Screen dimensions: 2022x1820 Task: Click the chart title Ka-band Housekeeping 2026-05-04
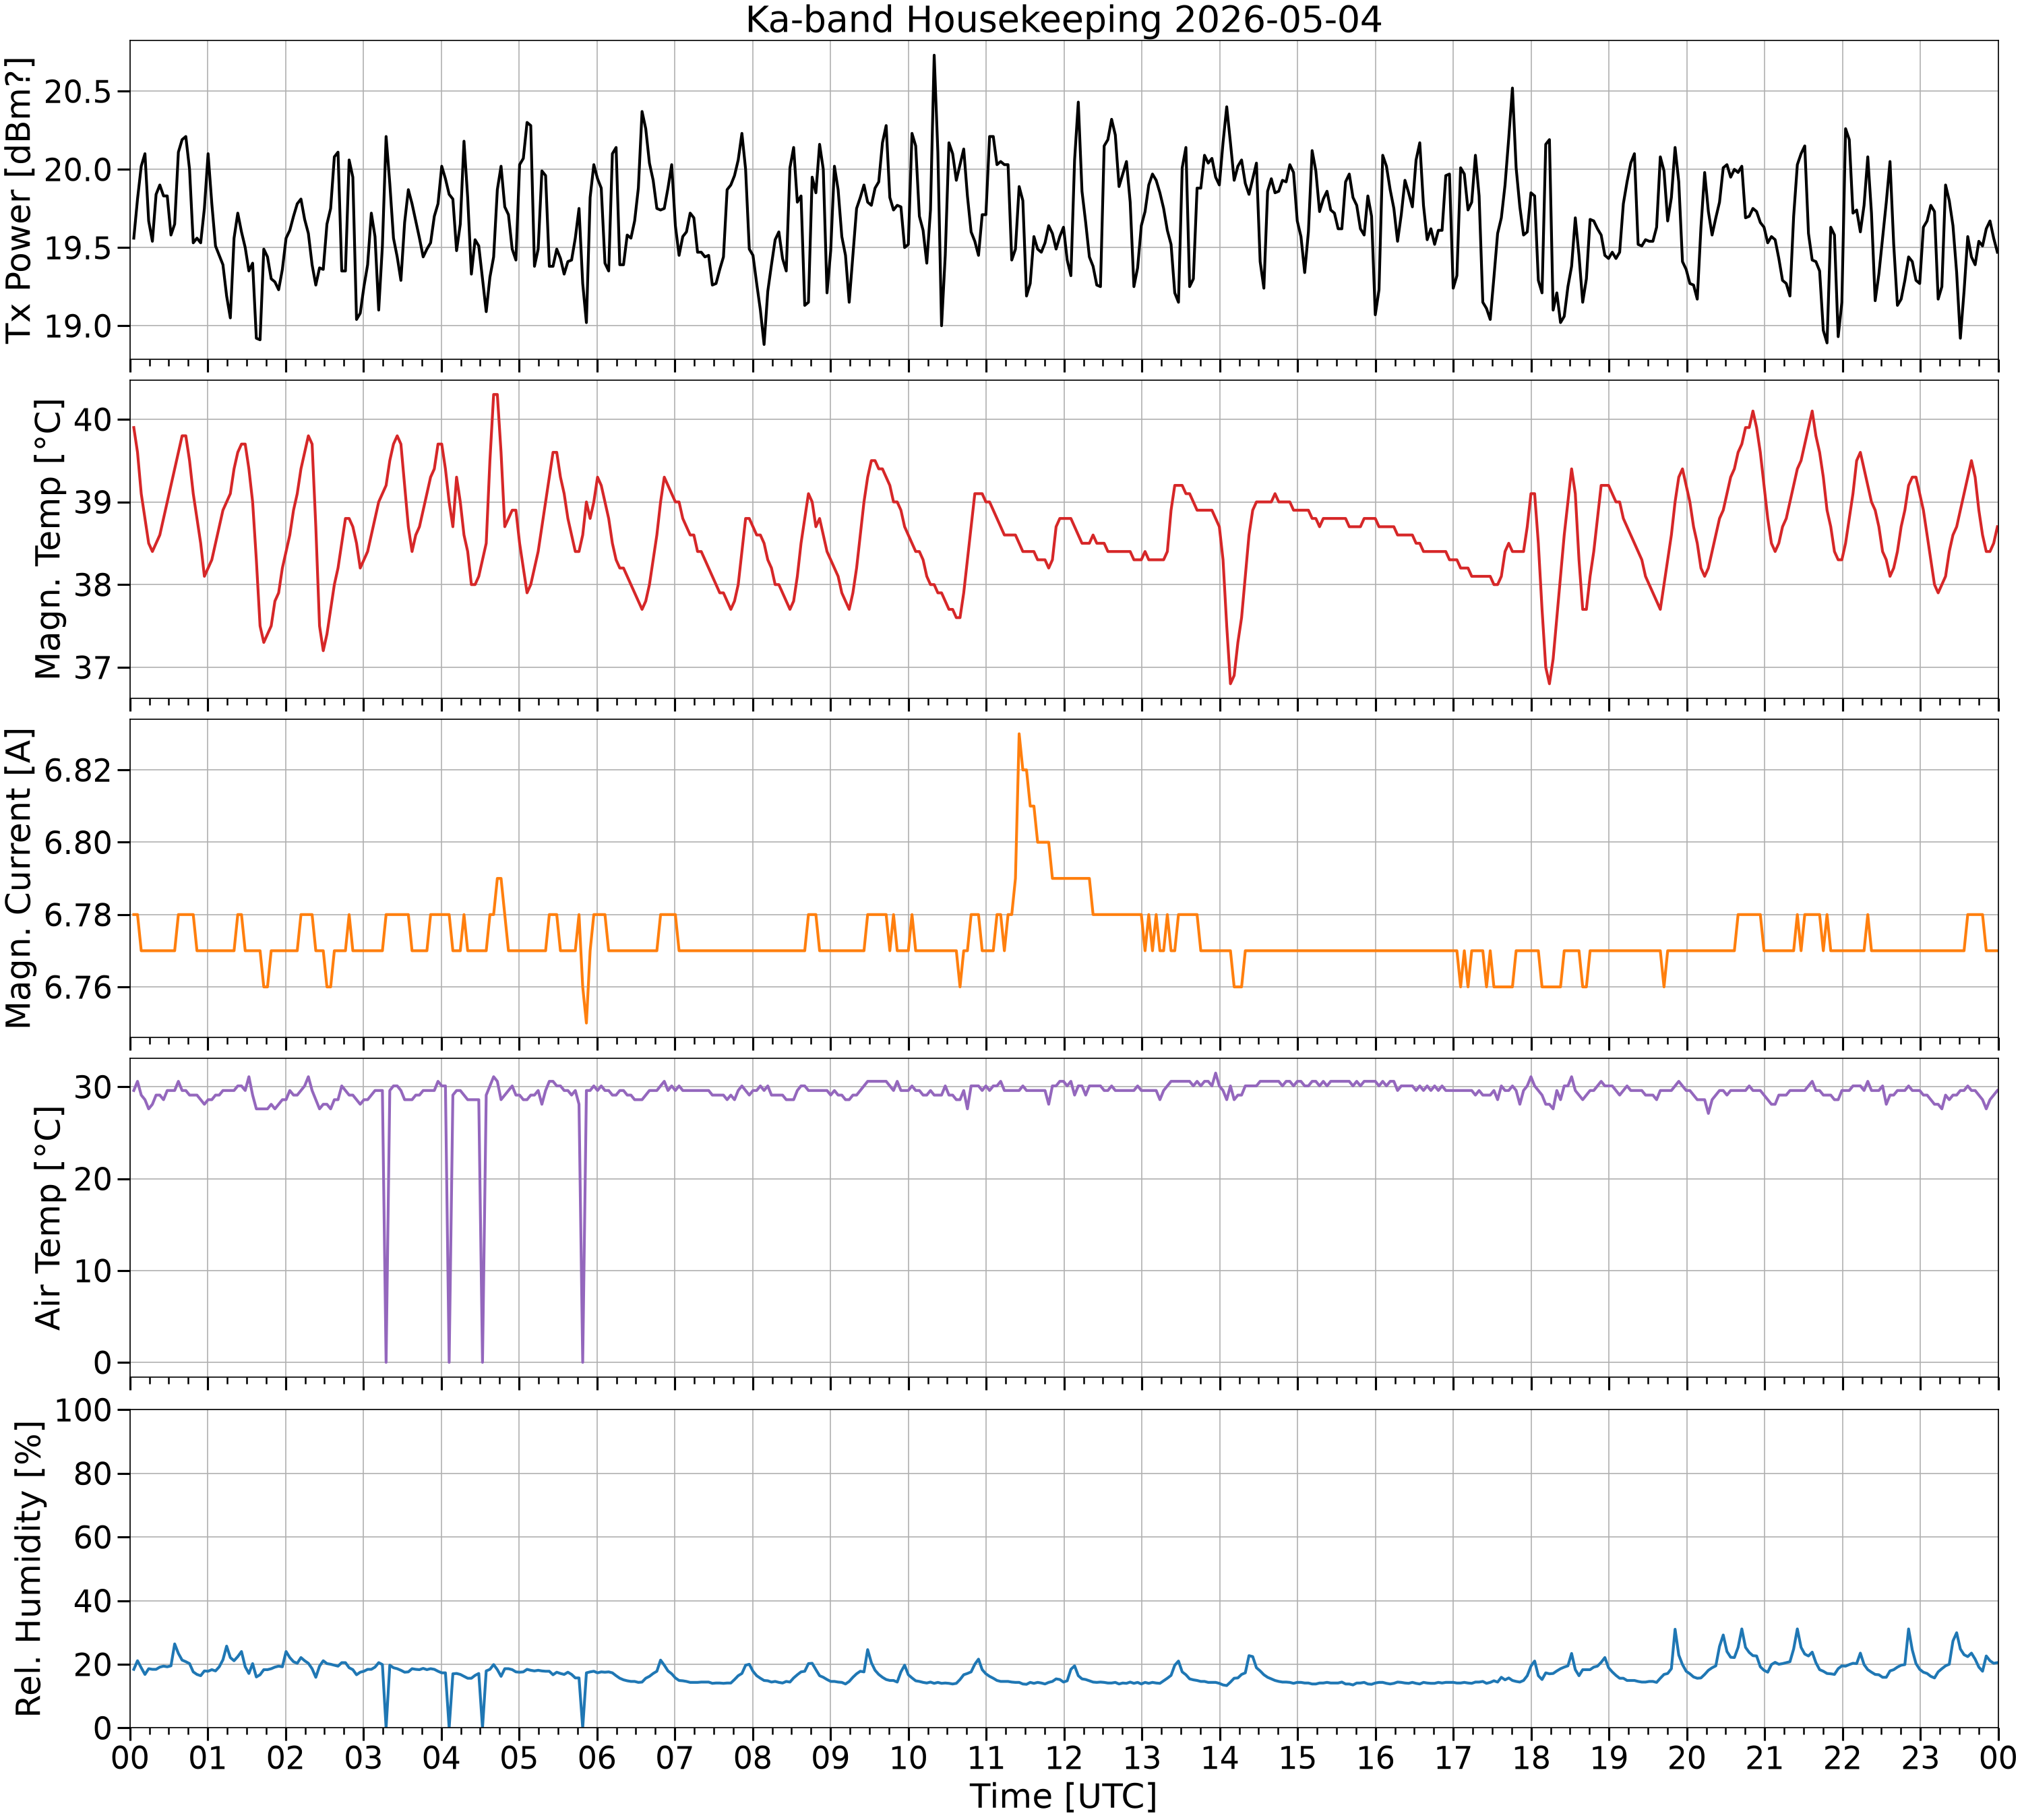pyautogui.click(x=1063, y=19)
